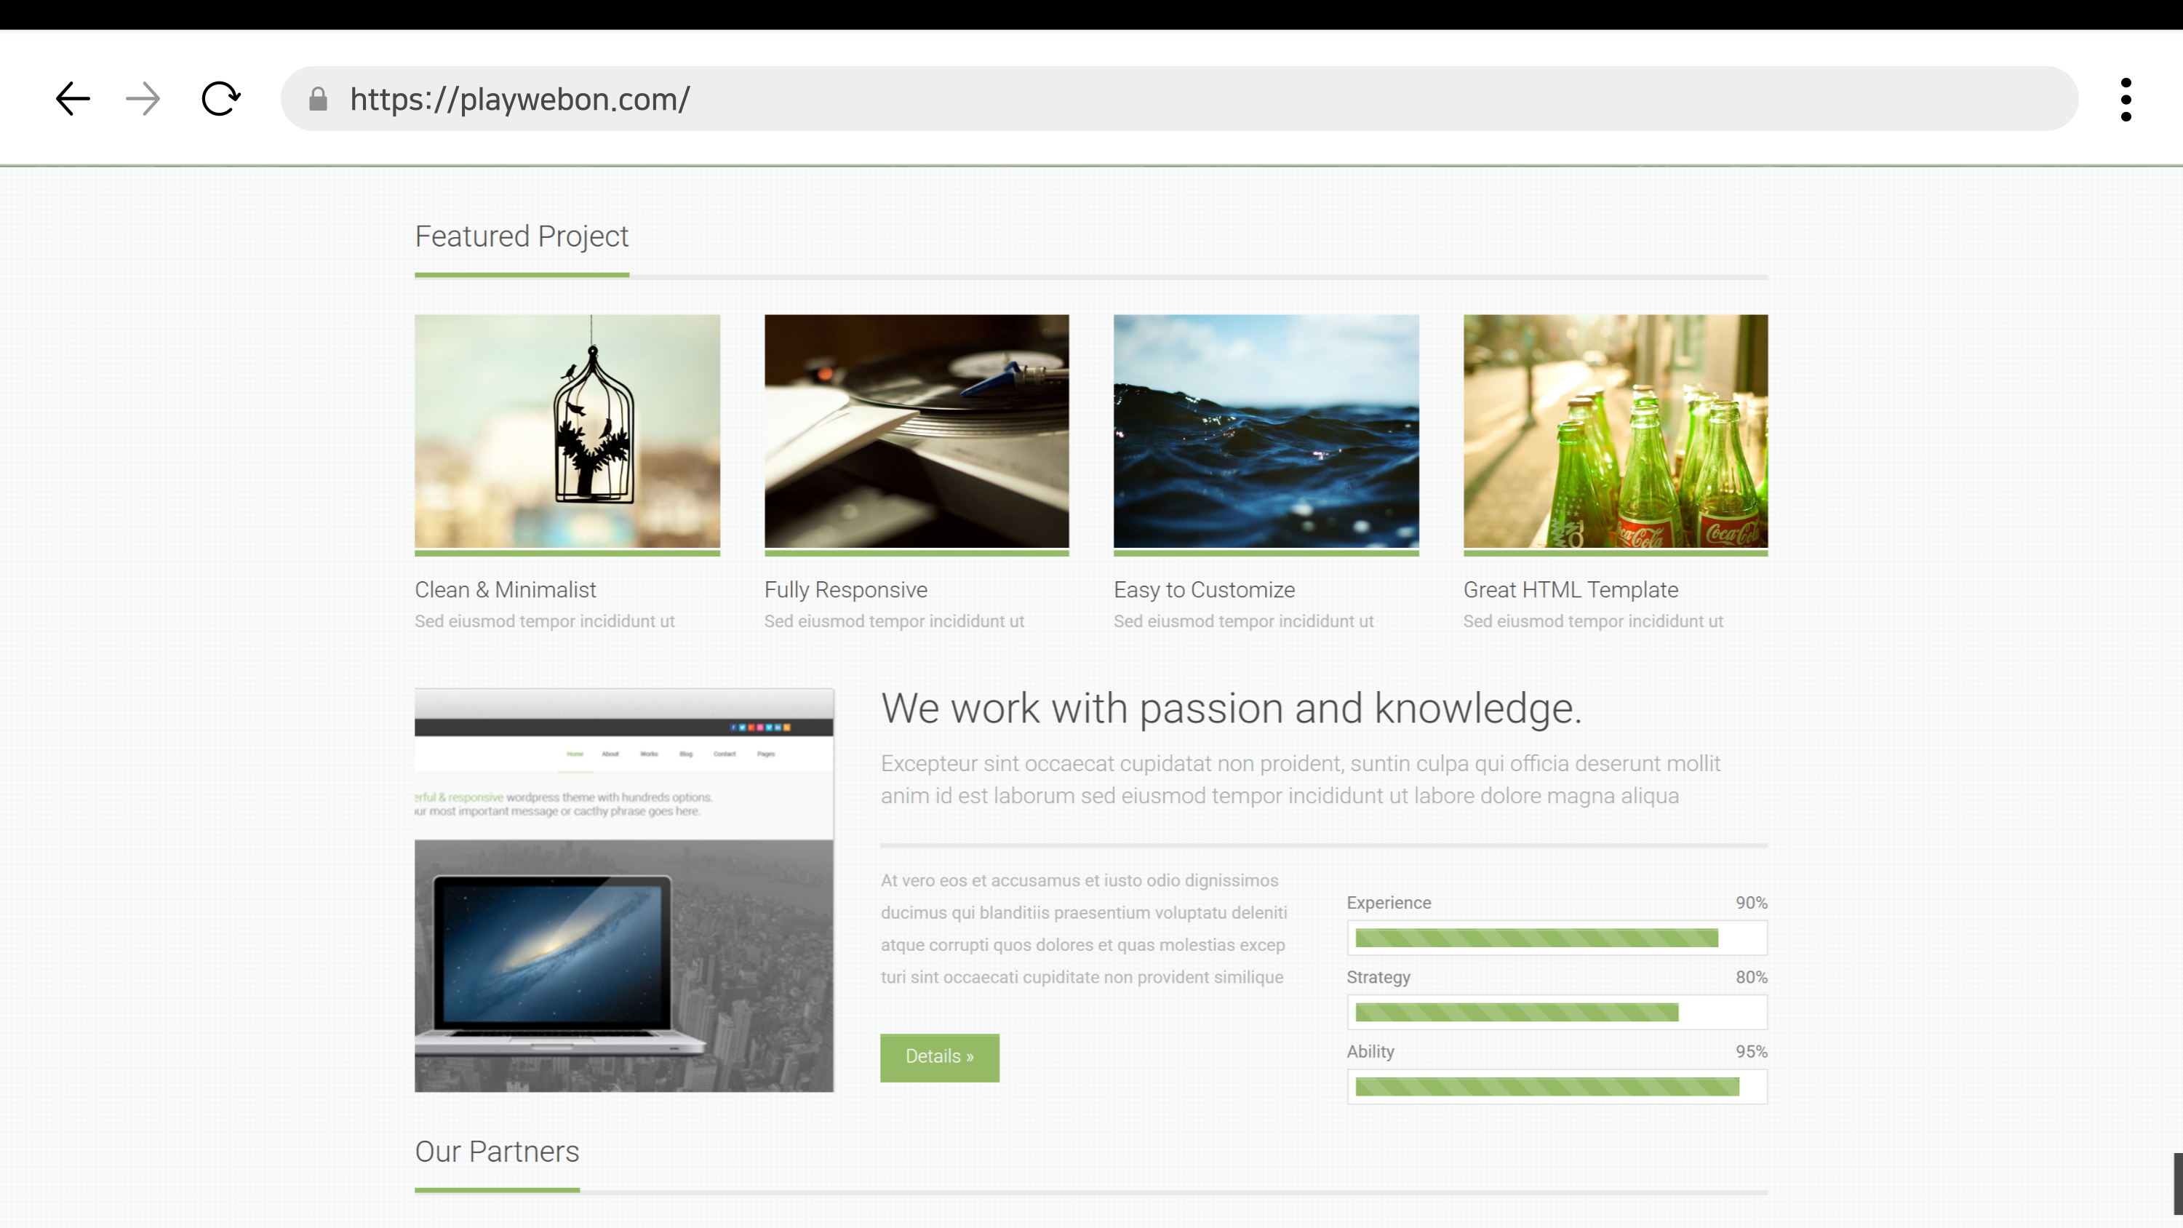Image resolution: width=2183 pixels, height=1228 pixels.
Task: Open the ocean waves project thumbnail
Action: [1265, 431]
